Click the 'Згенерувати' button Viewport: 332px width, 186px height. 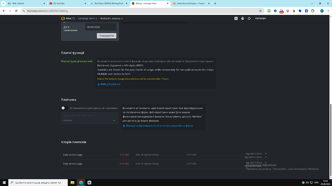[106, 35]
